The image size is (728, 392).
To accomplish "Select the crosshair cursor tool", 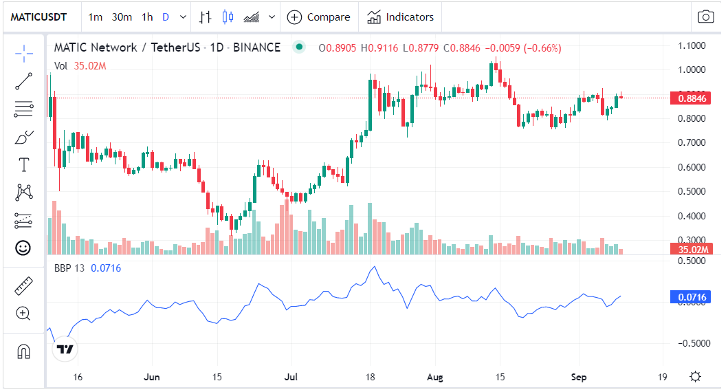I will (23, 54).
